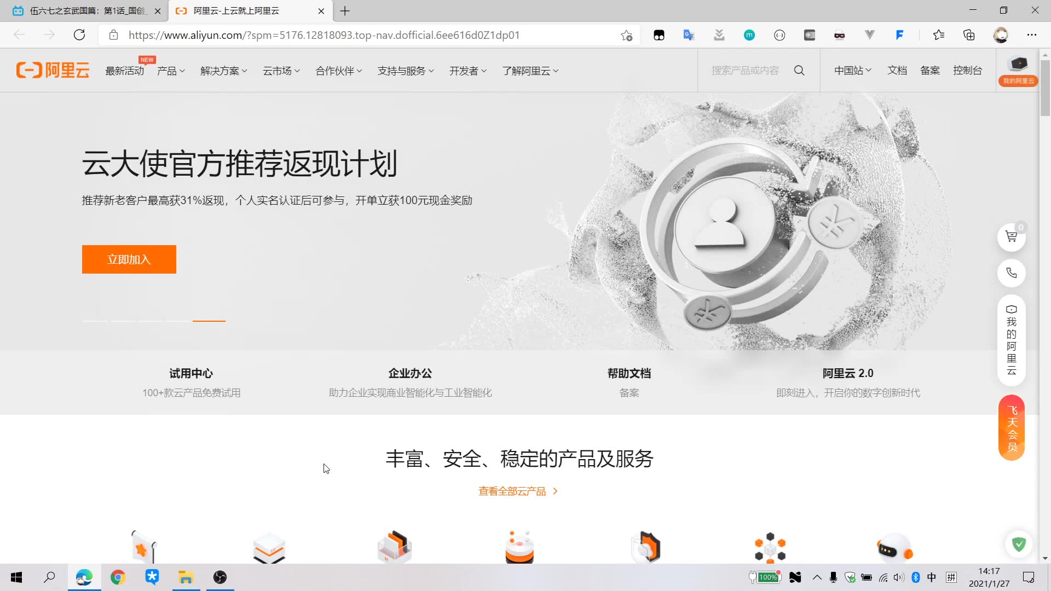Open the 文档 header link

click(897, 71)
